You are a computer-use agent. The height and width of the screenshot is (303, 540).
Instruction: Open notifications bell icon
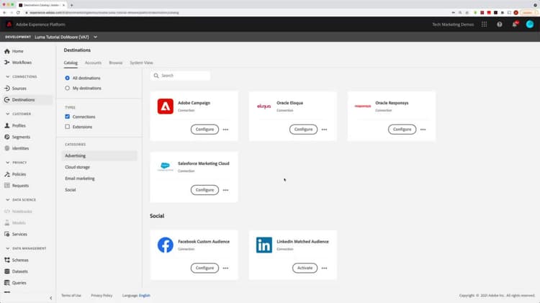(x=515, y=24)
